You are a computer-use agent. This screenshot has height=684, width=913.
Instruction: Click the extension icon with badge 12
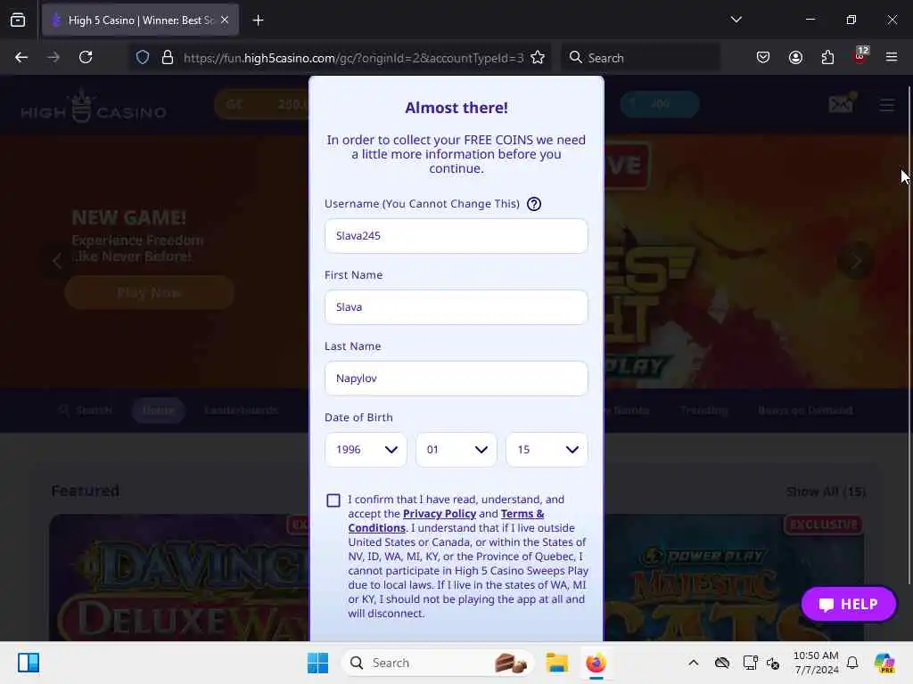[x=860, y=56]
